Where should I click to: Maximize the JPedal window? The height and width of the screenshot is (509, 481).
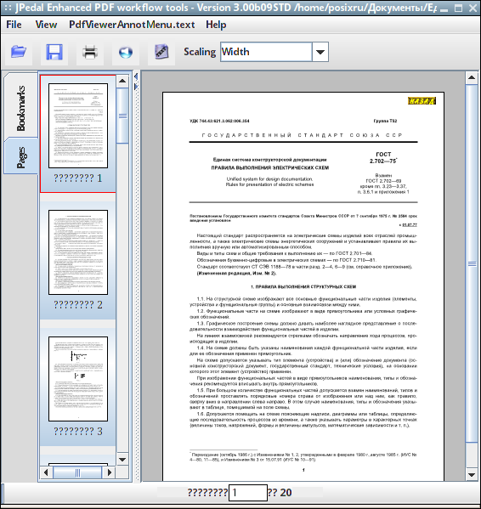458,8
